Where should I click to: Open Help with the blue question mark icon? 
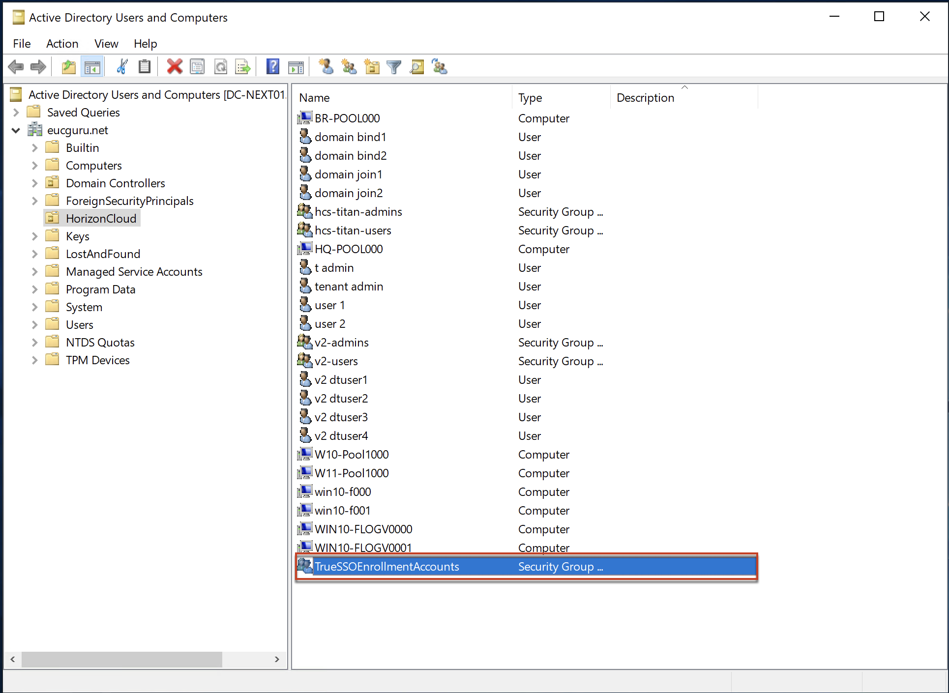272,66
